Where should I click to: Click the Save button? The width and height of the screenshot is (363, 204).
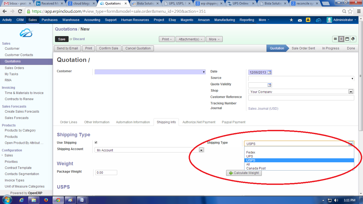pos(62,39)
